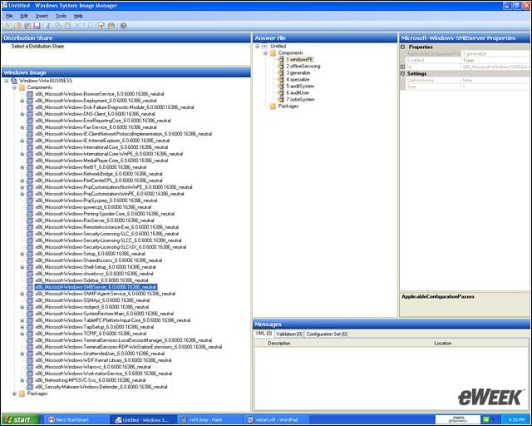
Task: Switch to Nero StartSmart in the taskbar
Action: pos(76,420)
